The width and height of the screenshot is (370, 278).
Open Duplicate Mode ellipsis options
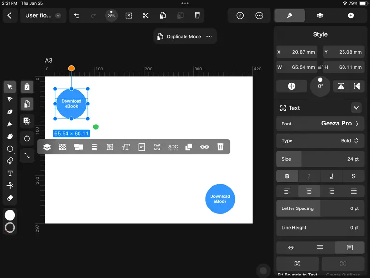209,36
